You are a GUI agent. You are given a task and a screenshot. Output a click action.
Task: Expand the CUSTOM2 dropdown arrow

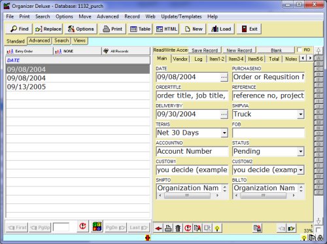(301, 169)
